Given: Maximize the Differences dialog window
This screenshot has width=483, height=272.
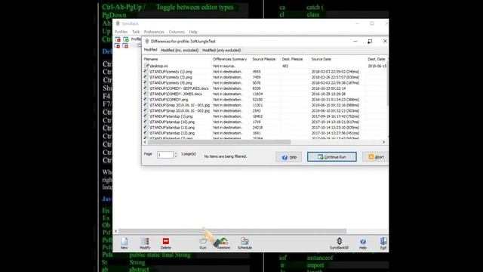Looking at the screenshot, I should (370, 42).
